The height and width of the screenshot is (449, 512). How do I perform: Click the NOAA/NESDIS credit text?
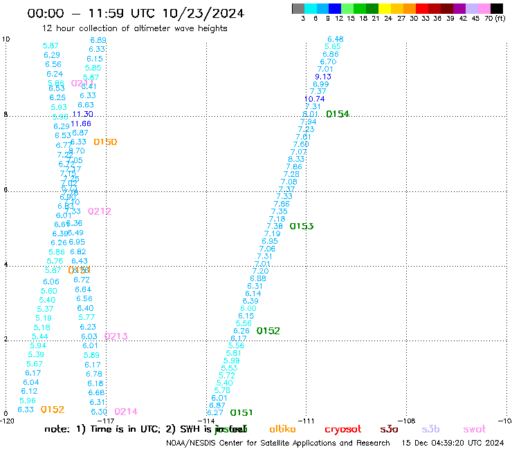[x=278, y=443]
